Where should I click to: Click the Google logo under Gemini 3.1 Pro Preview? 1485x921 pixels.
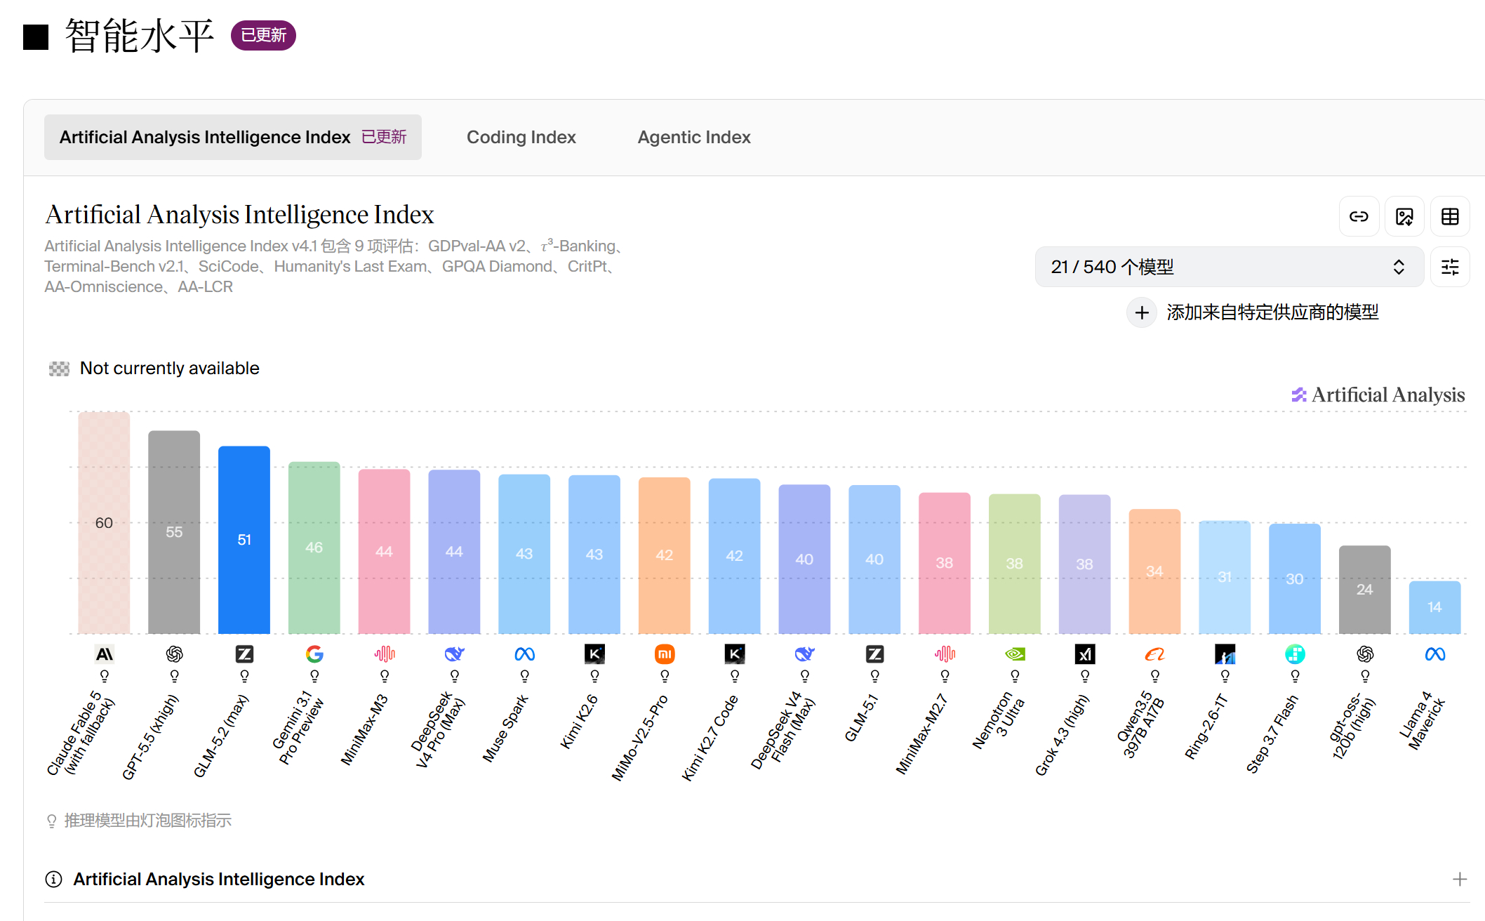coord(314,654)
